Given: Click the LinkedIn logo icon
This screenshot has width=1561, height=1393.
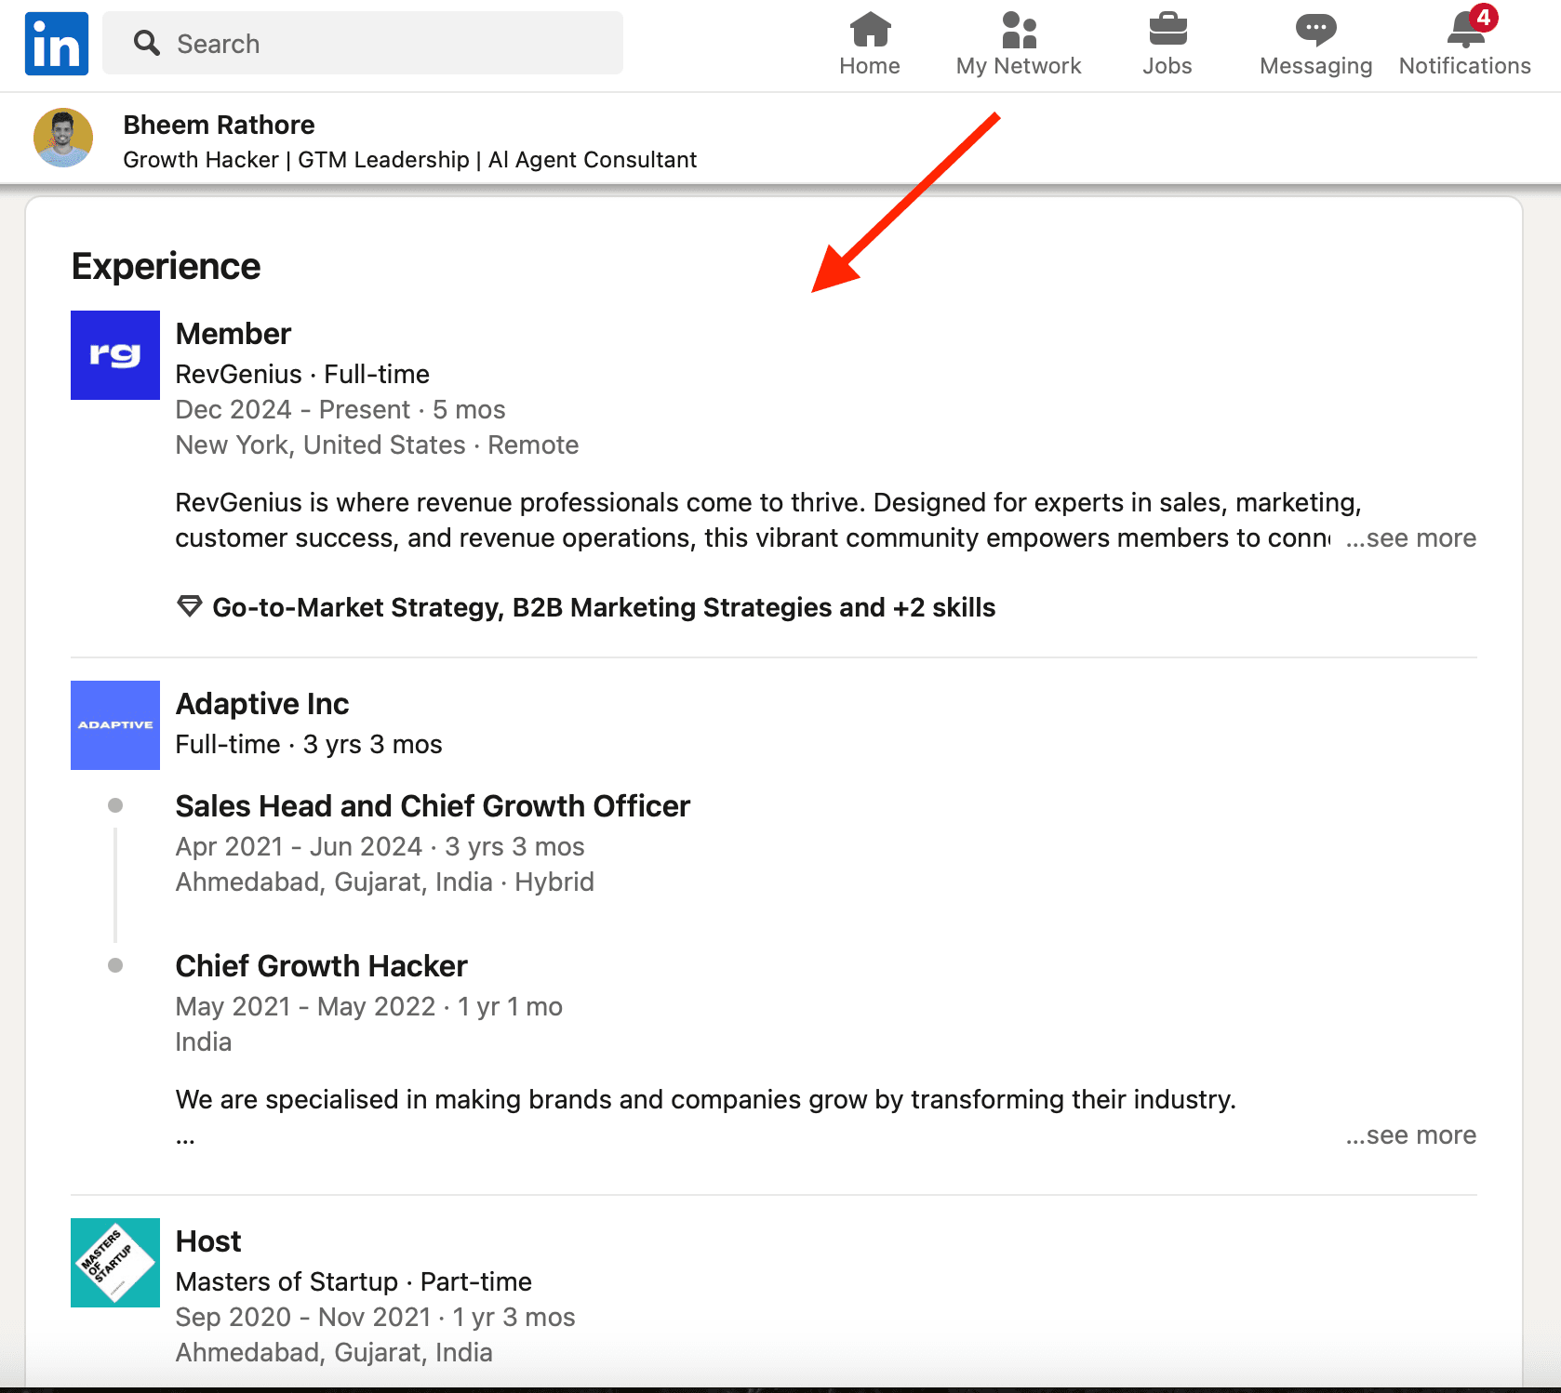Looking at the screenshot, I should (x=57, y=44).
